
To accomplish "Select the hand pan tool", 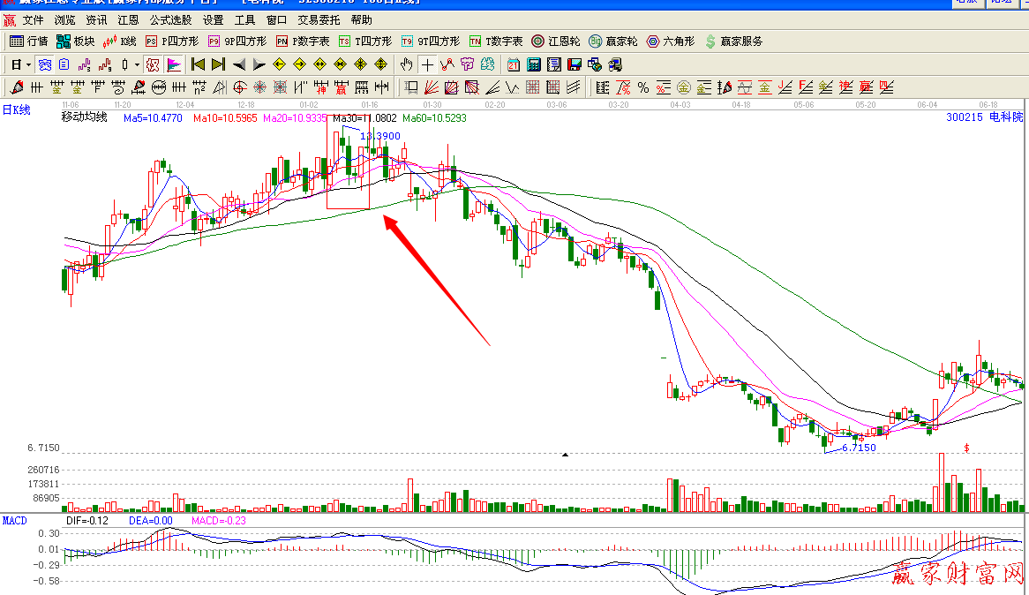I will [x=406, y=64].
